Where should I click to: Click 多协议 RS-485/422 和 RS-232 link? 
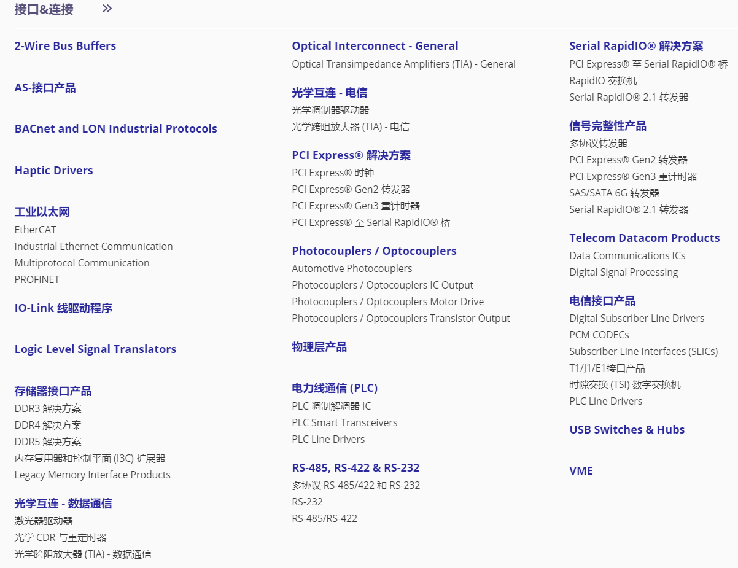[356, 486]
